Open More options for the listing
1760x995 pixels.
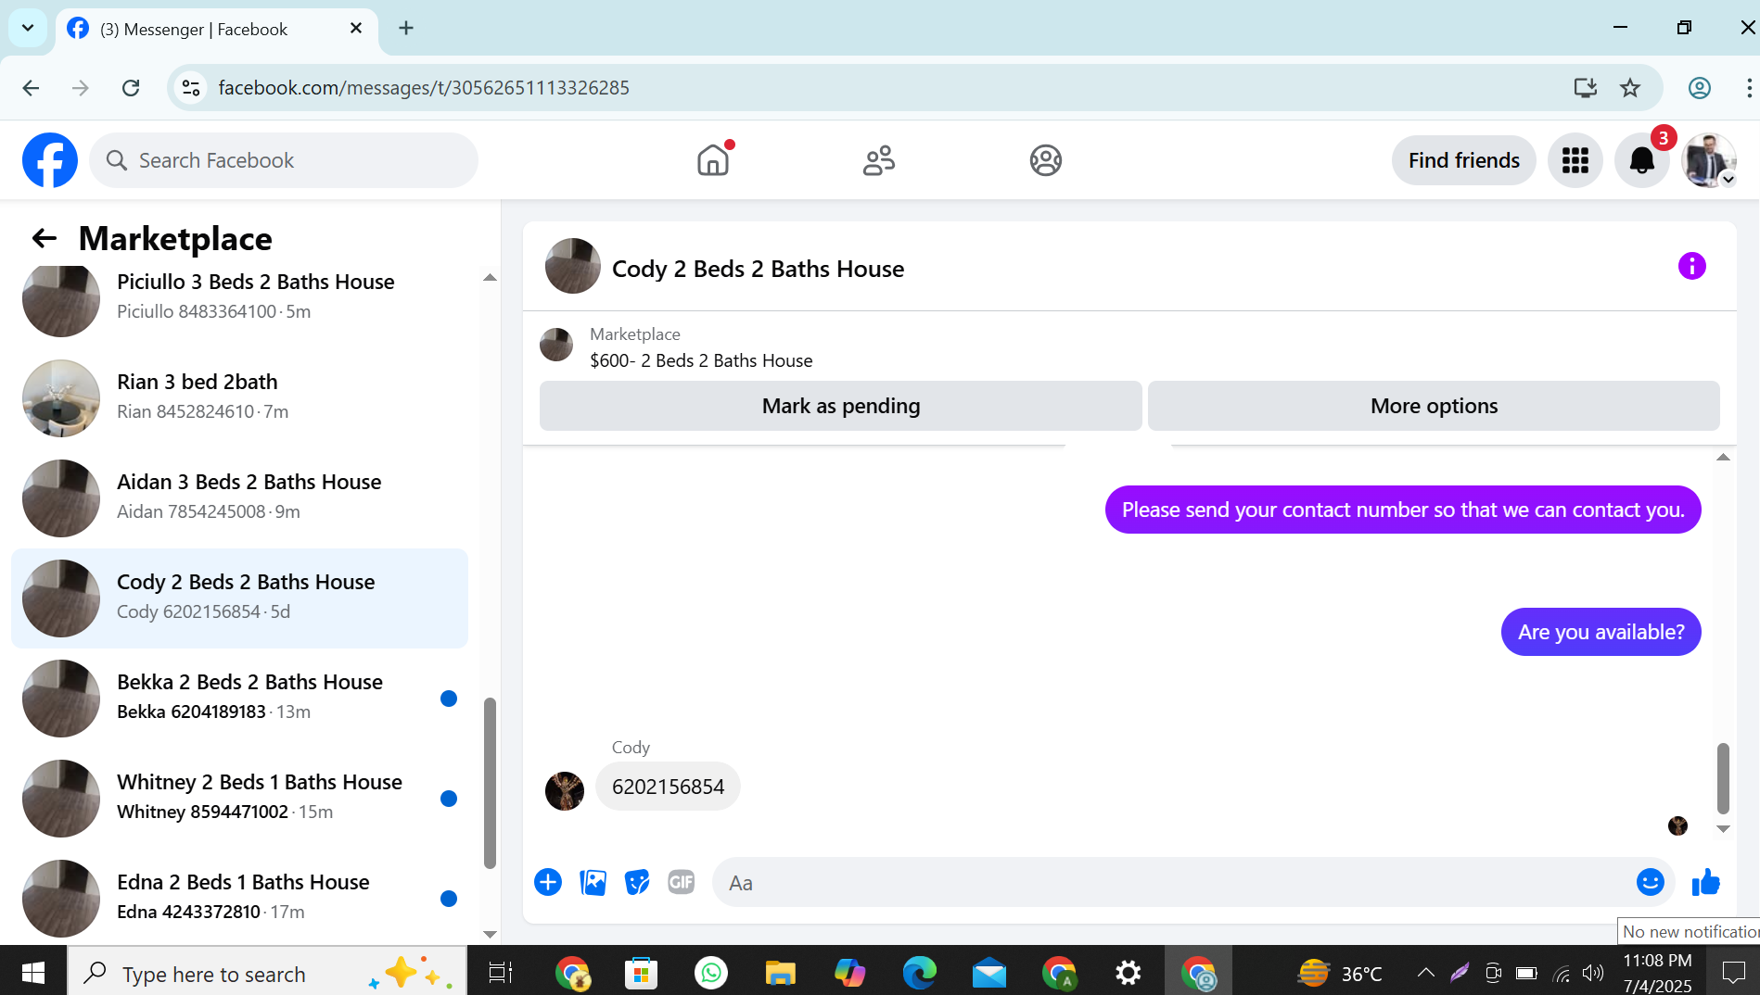pos(1434,406)
